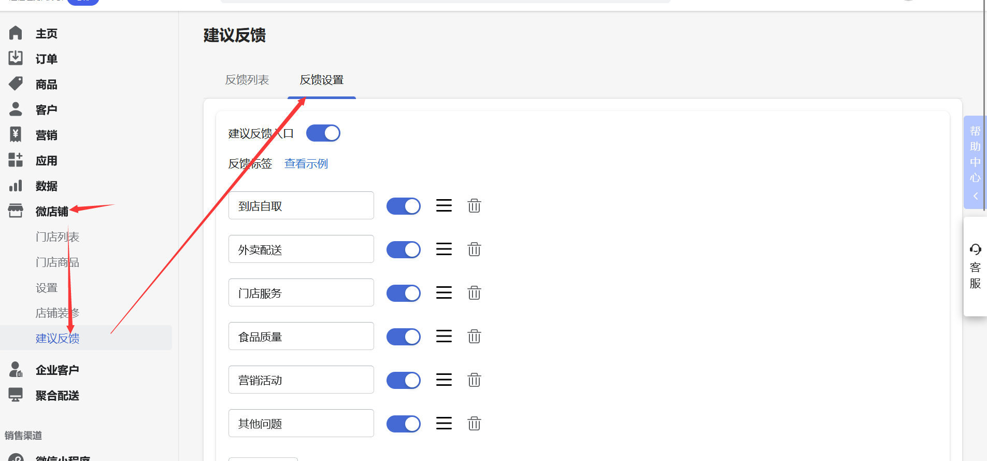
Task: Open 门店列表 in the sidebar
Action: (58, 237)
